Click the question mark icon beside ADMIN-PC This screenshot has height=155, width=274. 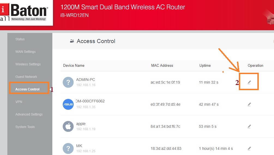68,82
